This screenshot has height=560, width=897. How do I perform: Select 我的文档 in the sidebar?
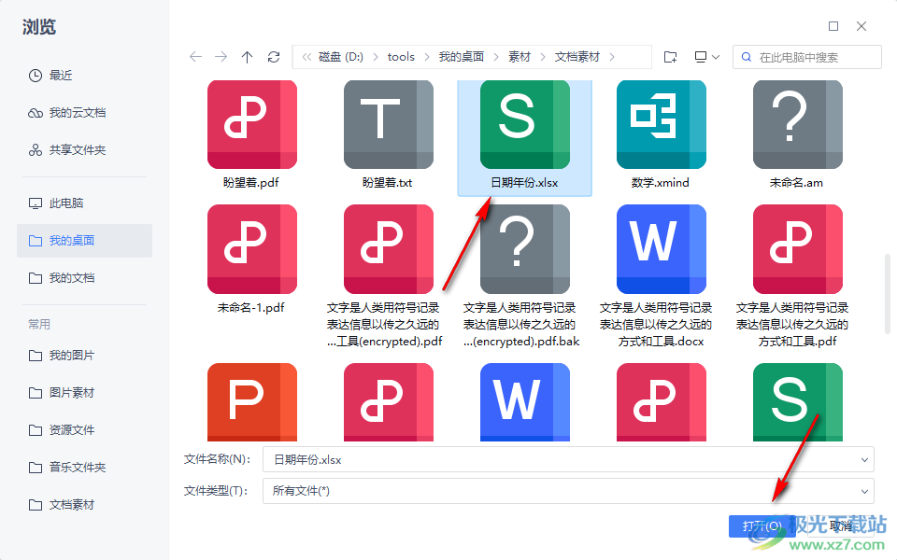coord(85,278)
